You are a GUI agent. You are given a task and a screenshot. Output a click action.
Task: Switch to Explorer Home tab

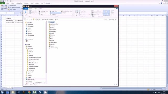tap(31, 9)
